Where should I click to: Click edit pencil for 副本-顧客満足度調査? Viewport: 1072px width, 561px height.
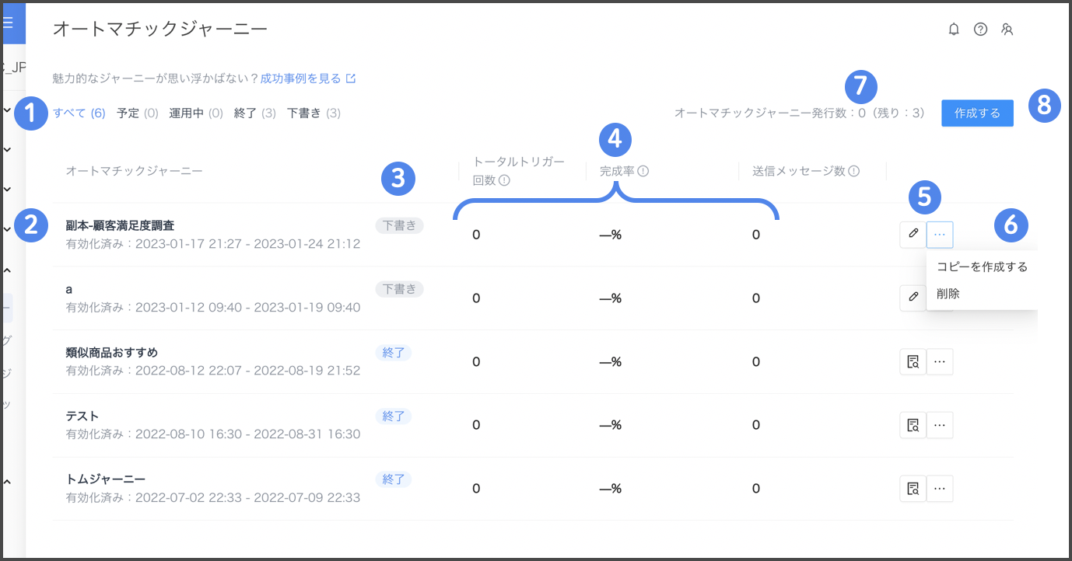coord(913,234)
